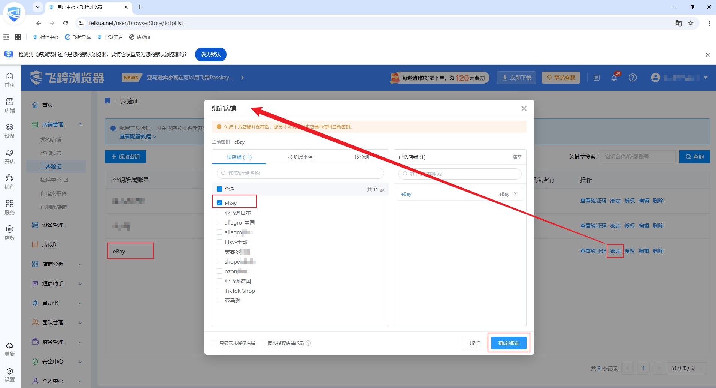
Task: Click the 添加密钥 button
Action: 125,157
